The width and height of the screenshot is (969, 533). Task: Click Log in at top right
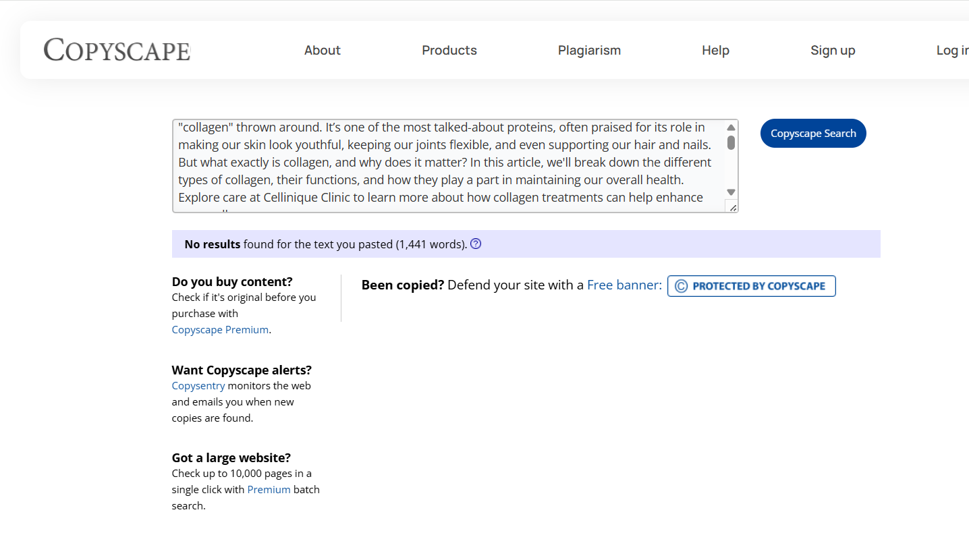click(952, 51)
